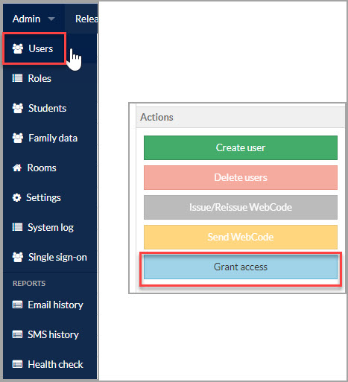
Task: Click the SMS history report icon
Action: (17, 334)
